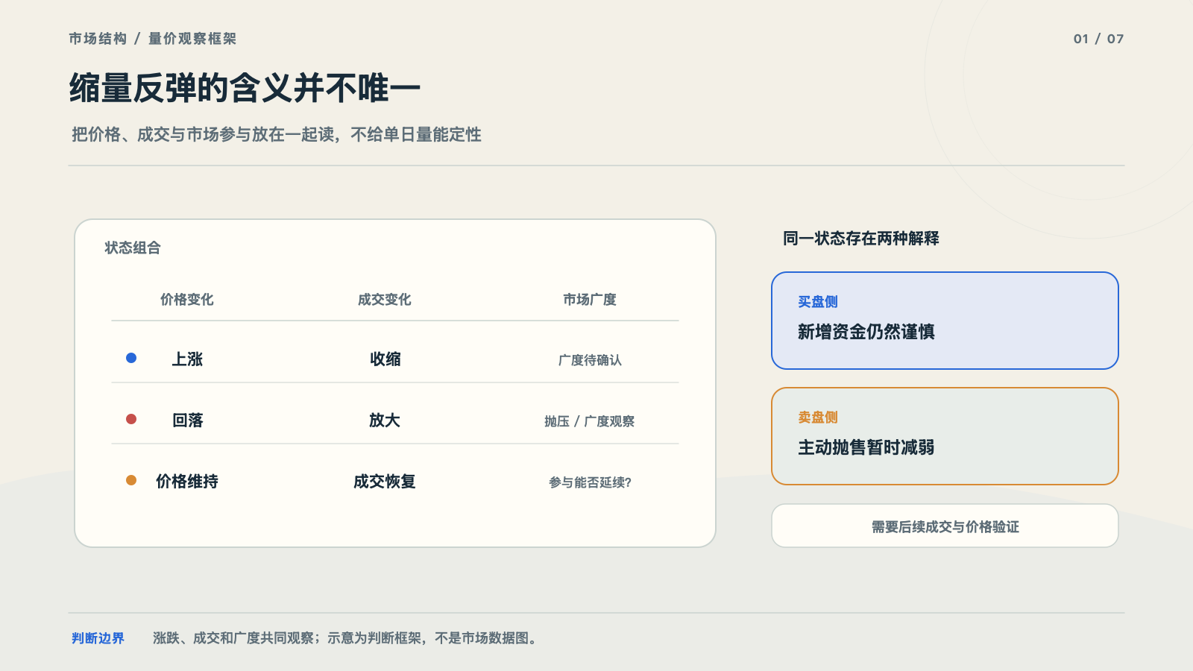Click the 回落 cell

coord(187,420)
